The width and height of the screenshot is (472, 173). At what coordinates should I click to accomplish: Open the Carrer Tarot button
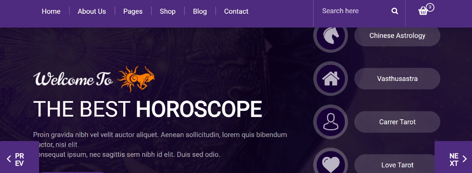pos(397,122)
